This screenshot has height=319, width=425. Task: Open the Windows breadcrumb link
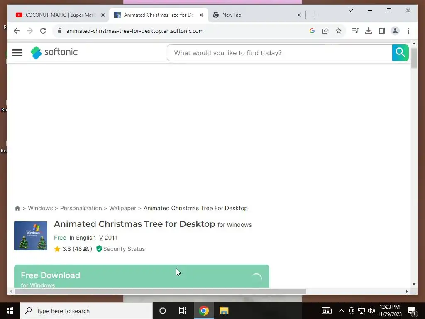pyautogui.click(x=40, y=208)
